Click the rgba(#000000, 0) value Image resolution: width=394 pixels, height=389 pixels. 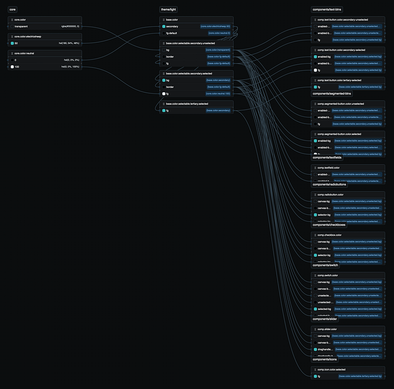(70, 26)
